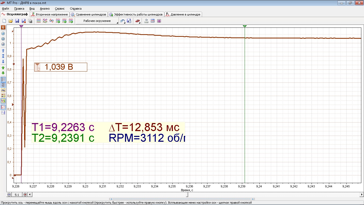The height and width of the screenshot is (205, 364).
Task: Open the Анализ menu
Action: tap(45, 9)
